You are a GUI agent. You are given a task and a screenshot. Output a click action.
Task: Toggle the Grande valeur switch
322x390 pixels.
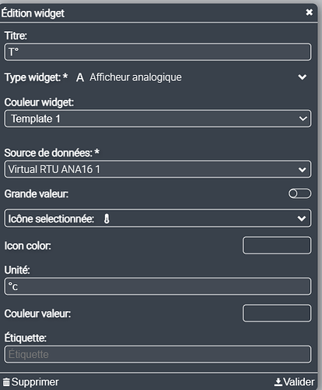(299, 193)
